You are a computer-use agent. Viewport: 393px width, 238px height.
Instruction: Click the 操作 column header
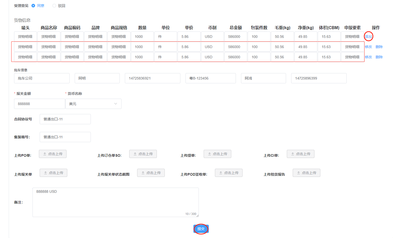(376, 28)
